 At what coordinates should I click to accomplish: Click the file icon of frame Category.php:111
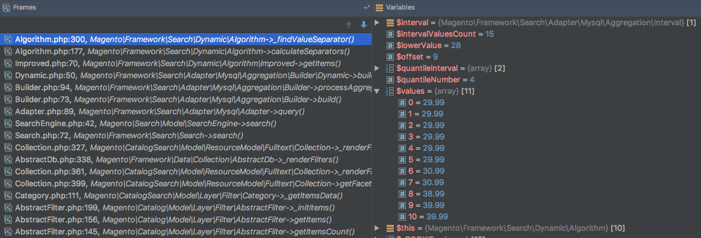coord(8,195)
